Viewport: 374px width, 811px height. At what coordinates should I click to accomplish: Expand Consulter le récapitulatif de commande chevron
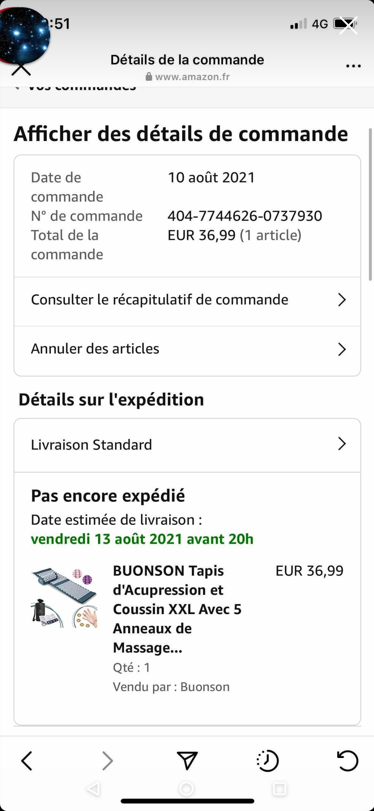[x=342, y=300]
